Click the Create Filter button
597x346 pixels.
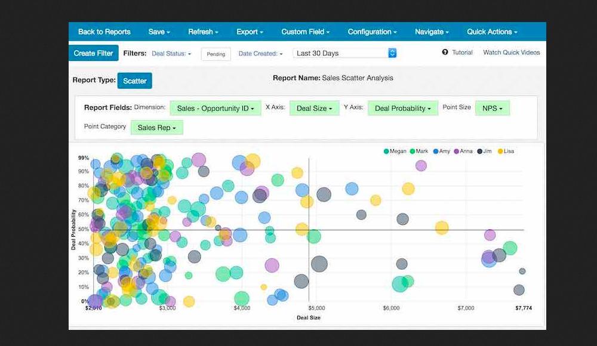[x=93, y=53]
